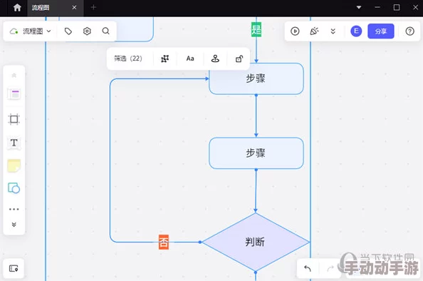Open the E user avatar

point(356,31)
